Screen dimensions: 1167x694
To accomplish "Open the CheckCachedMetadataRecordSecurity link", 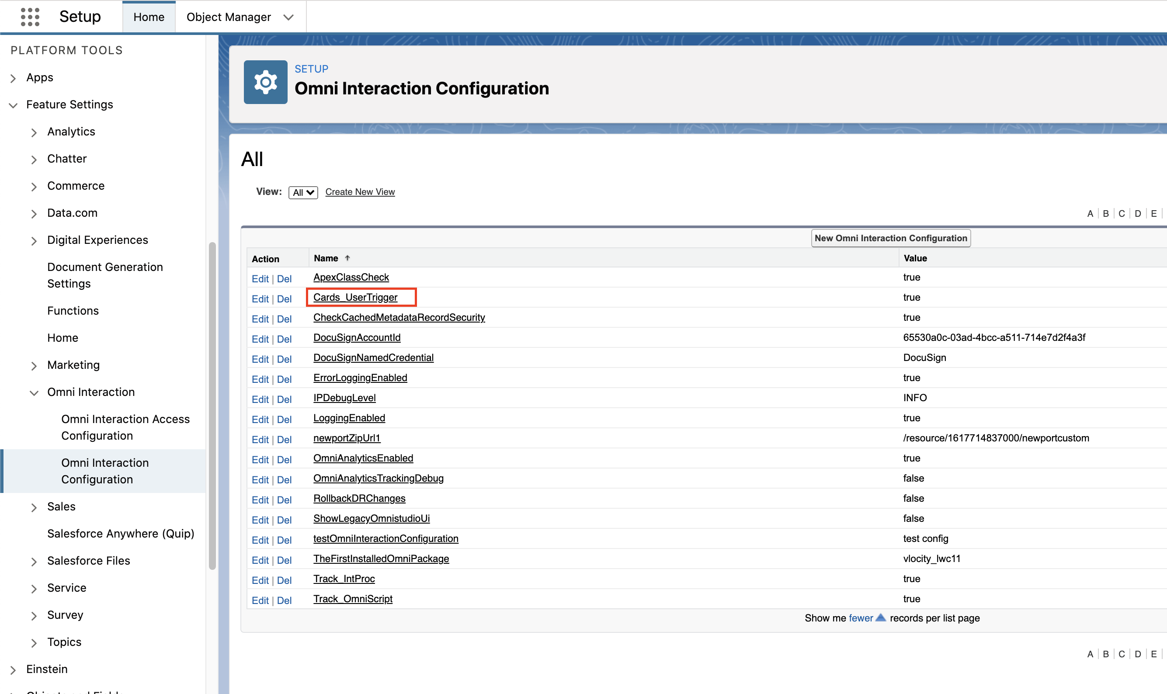I will coord(399,318).
